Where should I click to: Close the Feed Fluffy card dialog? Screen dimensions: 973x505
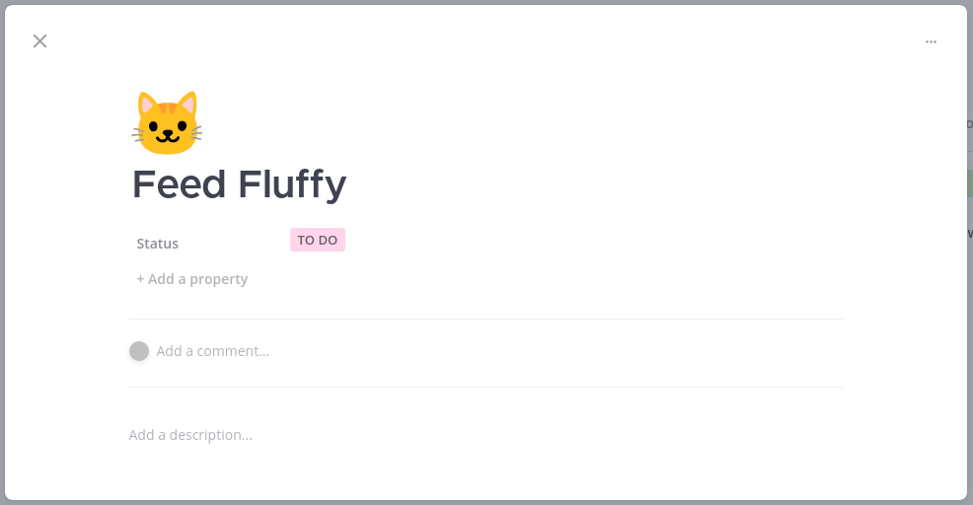coord(39,41)
